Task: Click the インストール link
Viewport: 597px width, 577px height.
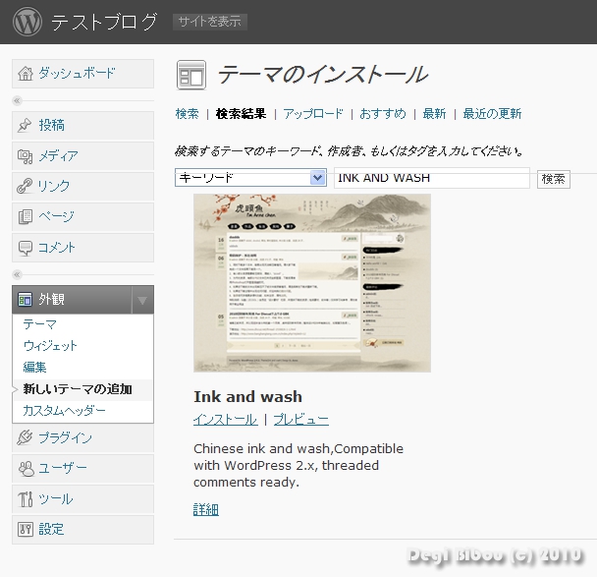Action: click(226, 420)
